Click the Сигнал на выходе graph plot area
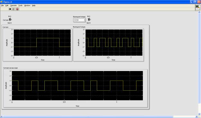The height and width of the screenshot is (118, 201). point(77,86)
